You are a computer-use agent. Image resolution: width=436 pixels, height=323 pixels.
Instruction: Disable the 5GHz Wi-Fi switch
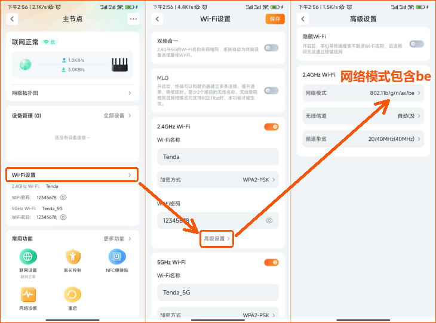point(271,262)
